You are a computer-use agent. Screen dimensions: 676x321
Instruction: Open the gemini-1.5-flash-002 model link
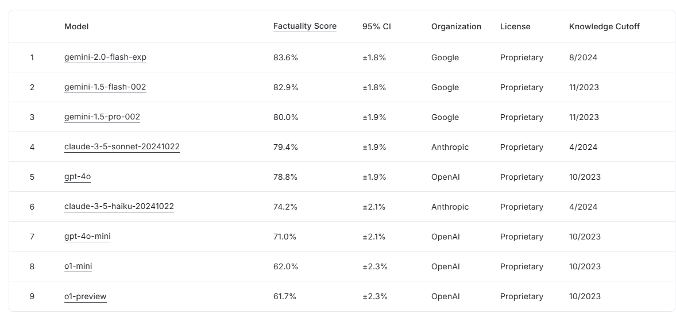point(105,87)
